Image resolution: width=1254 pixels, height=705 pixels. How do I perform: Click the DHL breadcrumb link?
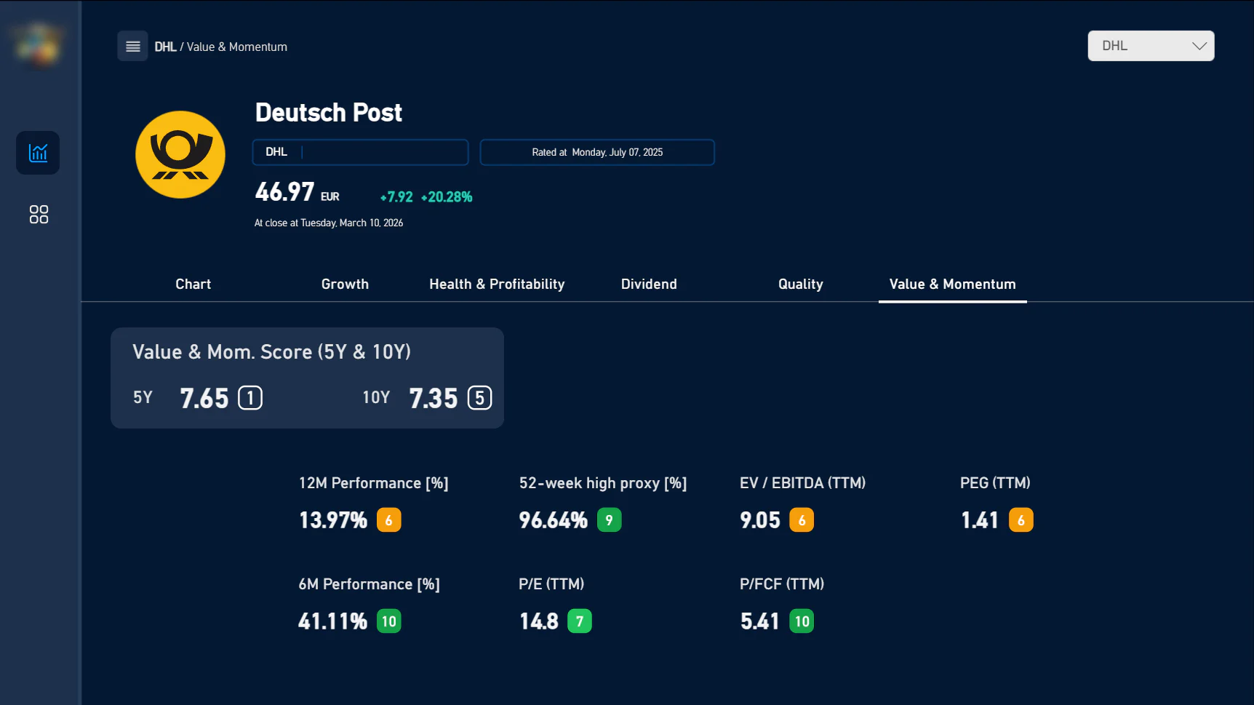pos(165,47)
